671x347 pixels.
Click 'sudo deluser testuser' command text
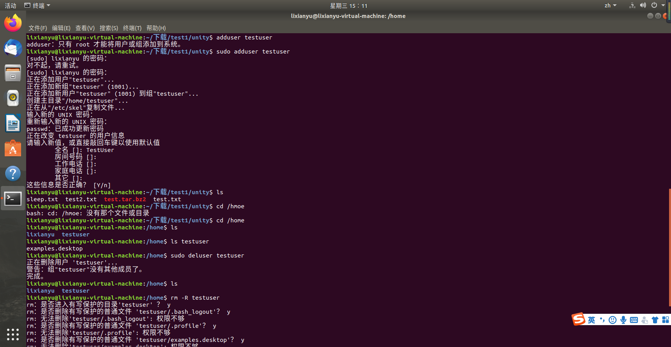pyautogui.click(x=207, y=256)
